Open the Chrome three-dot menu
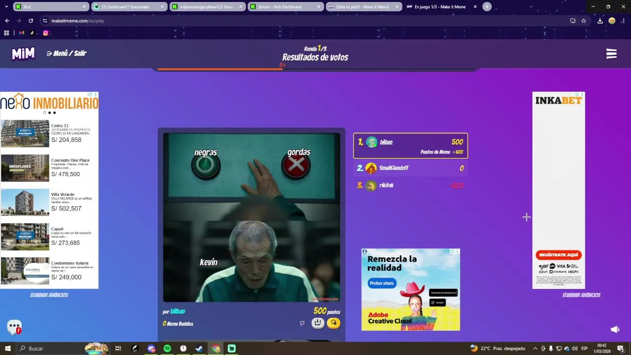 tap(624, 21)
